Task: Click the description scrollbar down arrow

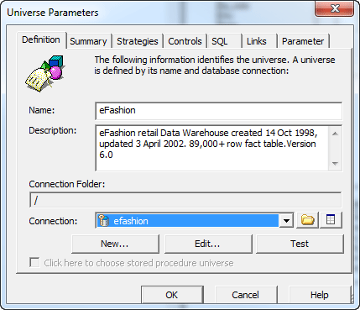Action: coord(335,163)
